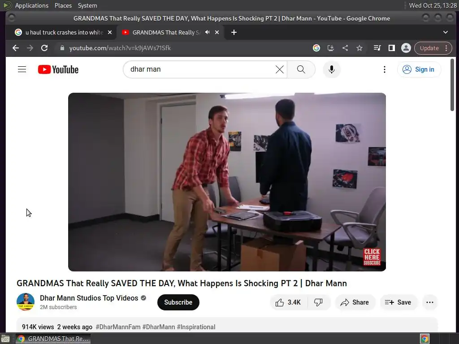Install app icon in address bar

330,48
